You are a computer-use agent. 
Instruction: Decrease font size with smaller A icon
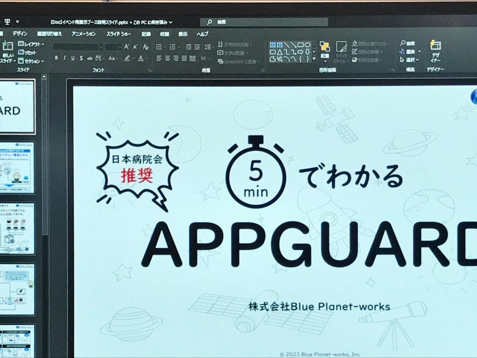(x=136, y=47)
